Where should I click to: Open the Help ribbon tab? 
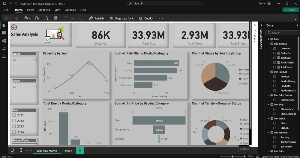pyautogui.click(x=83, y=10)
